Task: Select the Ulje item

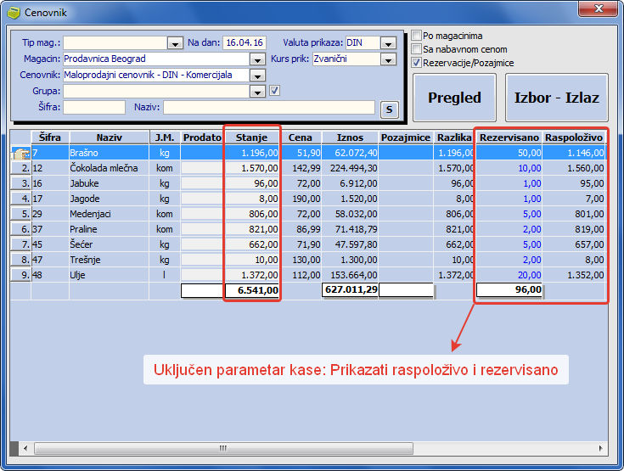Action: coord(77,275)
